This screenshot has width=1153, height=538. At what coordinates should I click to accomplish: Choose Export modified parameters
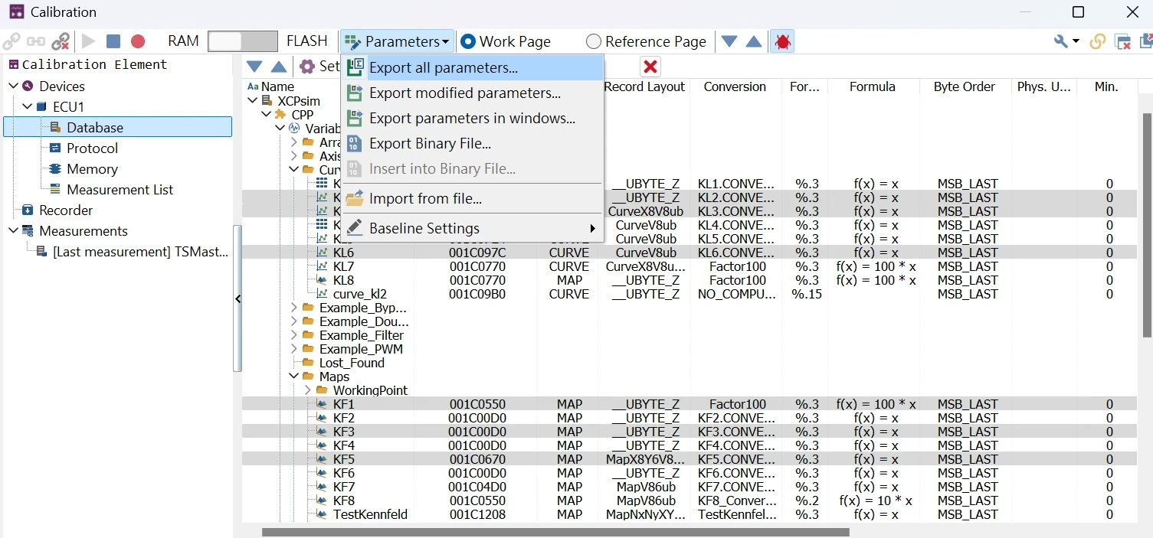(473, 93)
